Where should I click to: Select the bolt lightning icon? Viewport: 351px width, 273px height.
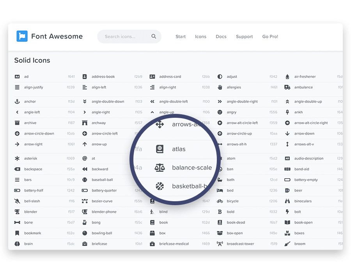(x=287, y=212)
